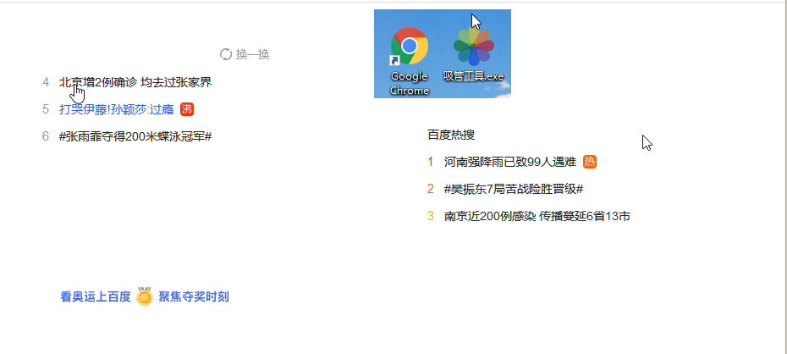Select the 百度热搜 heading
Viewport: 787px width, 354px height.
[451, 135]
